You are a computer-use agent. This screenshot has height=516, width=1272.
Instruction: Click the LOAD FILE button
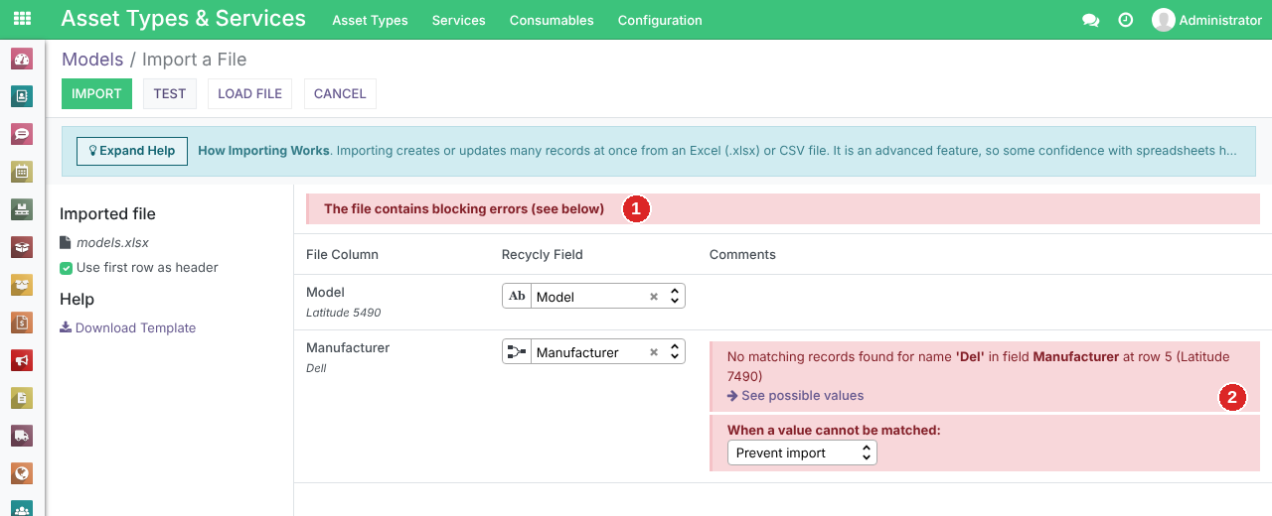tap(249, 93)
